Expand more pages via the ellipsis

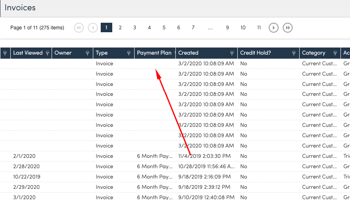point(210,28)
